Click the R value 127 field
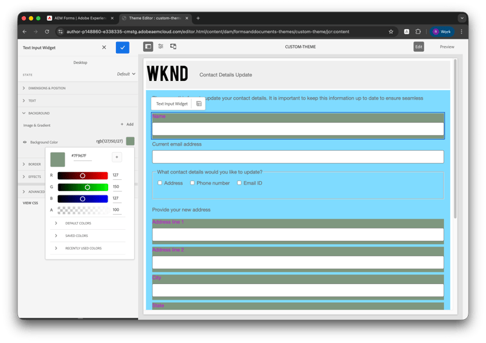The width and height of the screenshot is (486, 343). point(117,175)
